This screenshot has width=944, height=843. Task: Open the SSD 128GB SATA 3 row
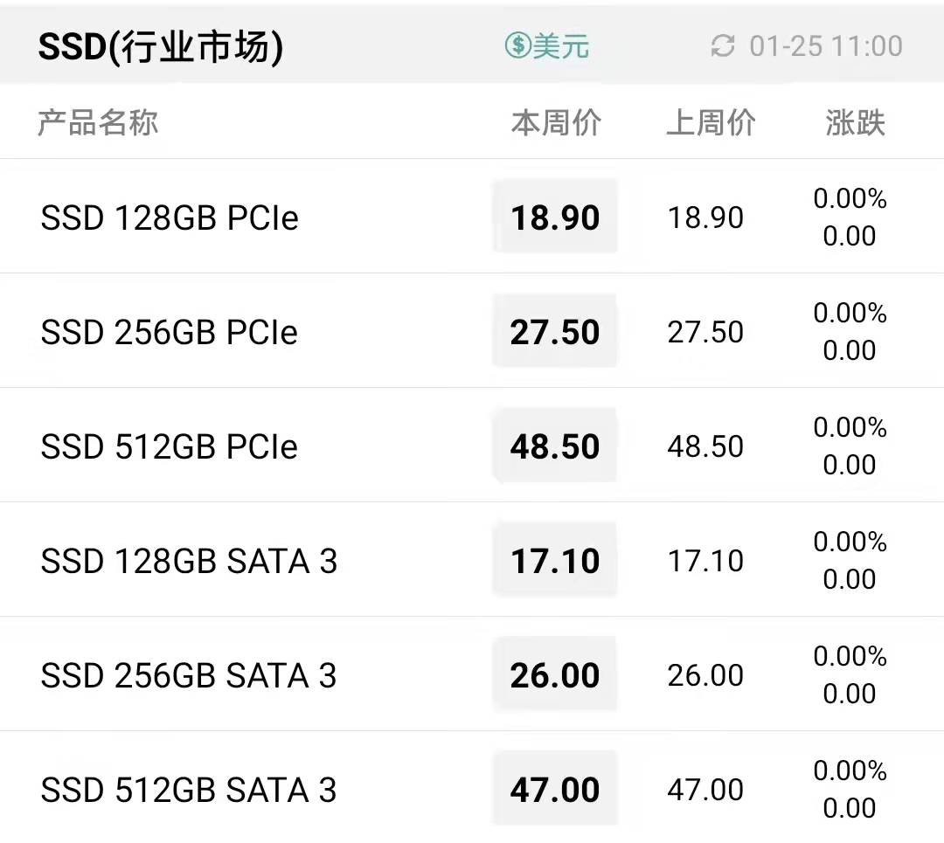click(472, 560)
